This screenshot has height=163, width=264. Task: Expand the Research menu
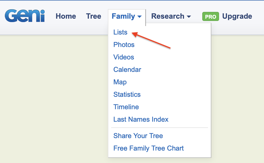[x=171, y=16]
